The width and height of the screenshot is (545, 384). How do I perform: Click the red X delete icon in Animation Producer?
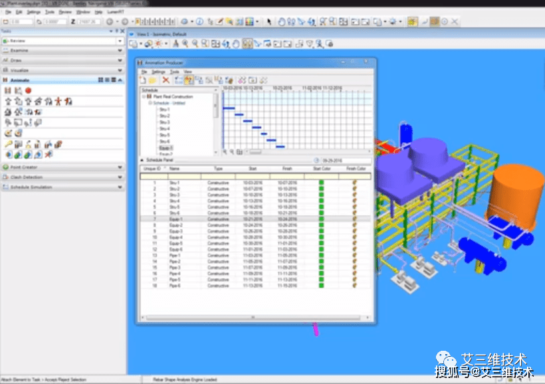166,80
